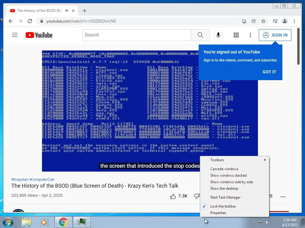Launch Start Task Manager from menu

click(235, 197)
